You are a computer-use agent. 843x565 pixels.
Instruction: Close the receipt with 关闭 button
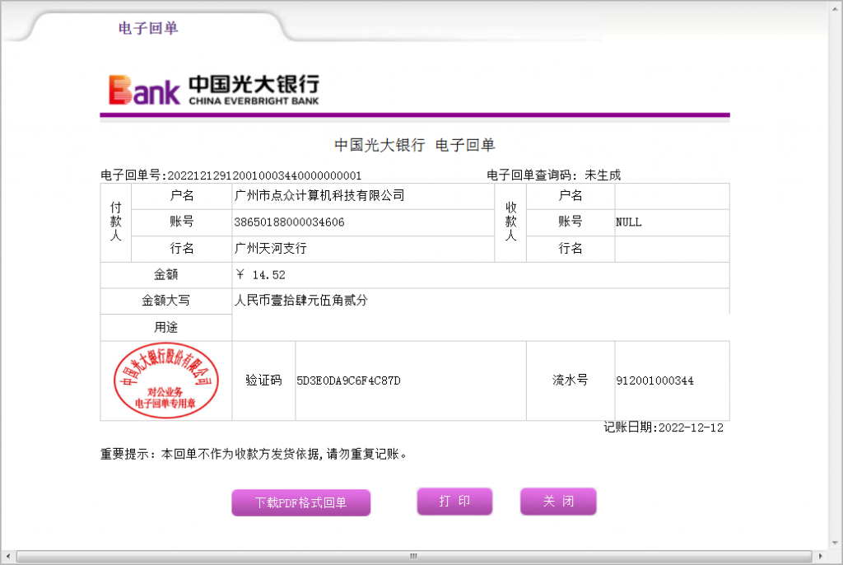click(557, 501)
